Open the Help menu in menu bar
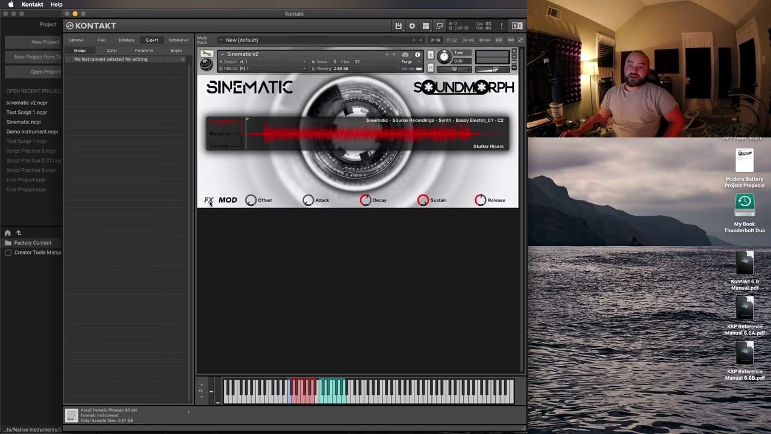This screenshot has height=434, width=771. [57, 4]
